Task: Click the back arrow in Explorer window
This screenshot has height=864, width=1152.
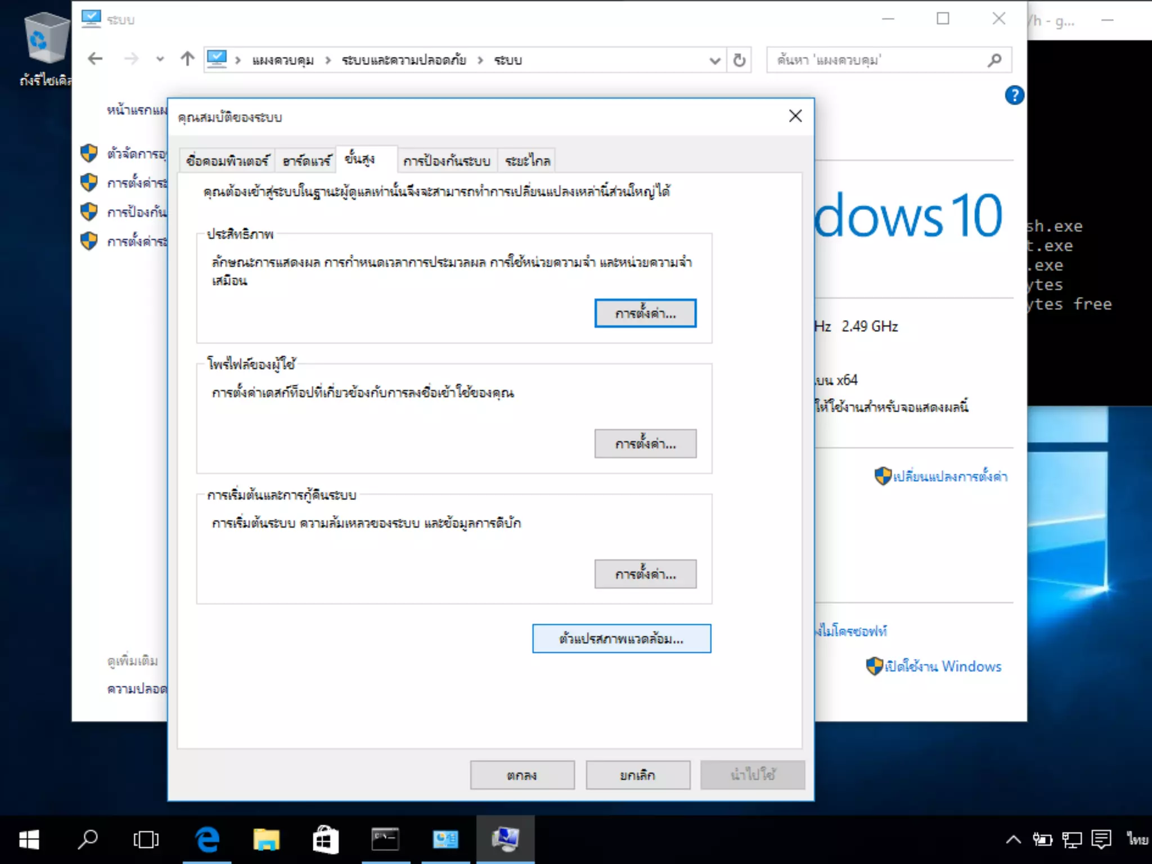Action: point(96,58)
